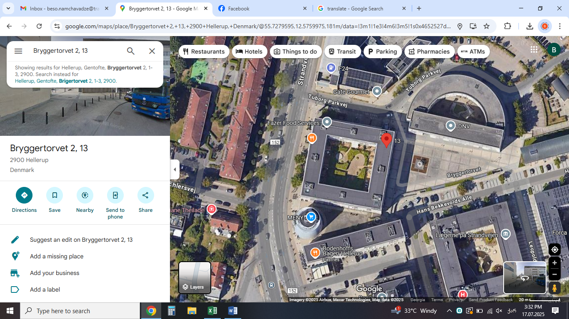Viewport: 569px width, 319px height.
Task: Clear the search box with X
Action: coord(152,51)
